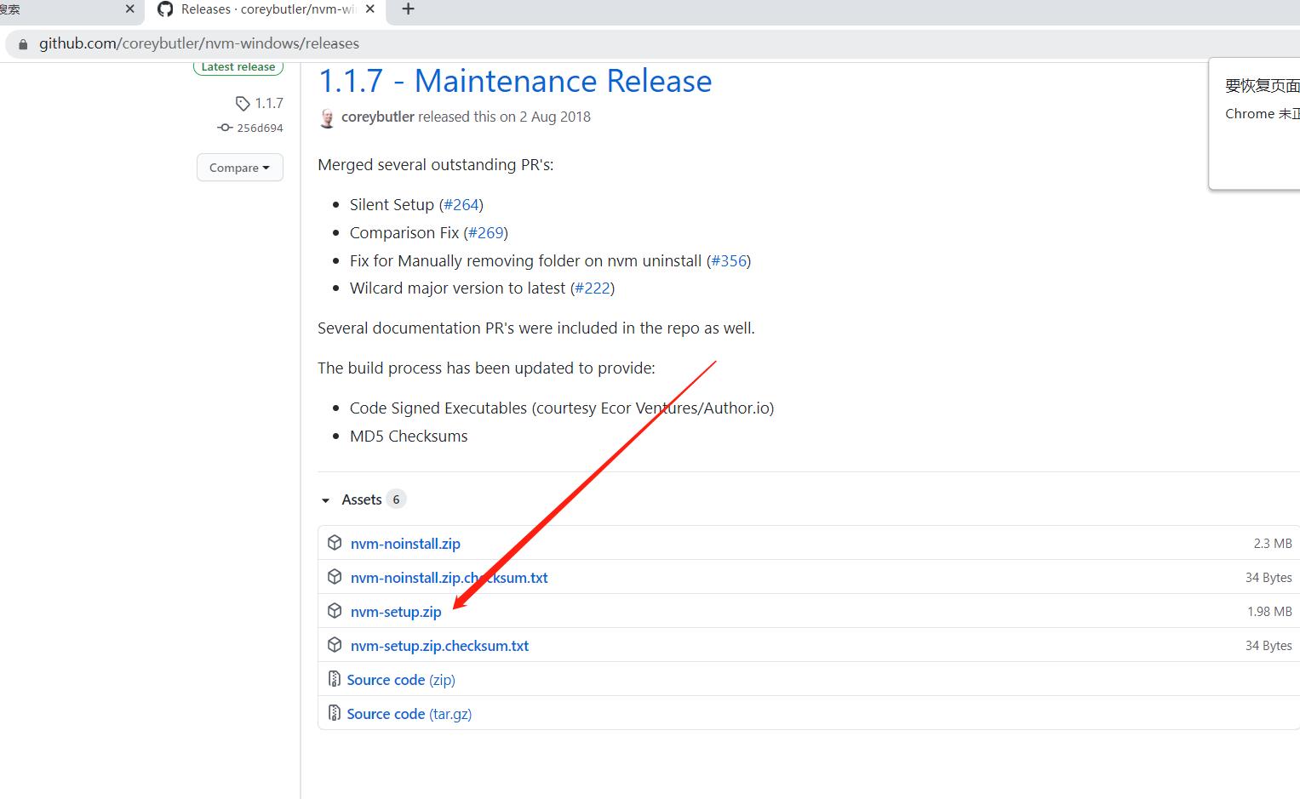The image size is (1300, 799).
Task: Click the package icon beside nvm-setup.zip.checksum.txt
Action: click(335, 645)
